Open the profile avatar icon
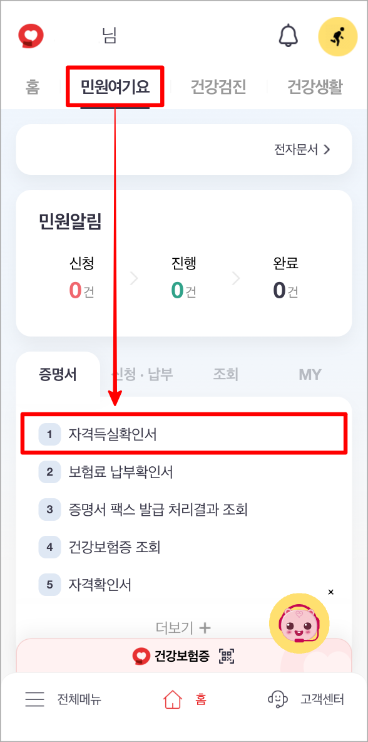 tap(337, 36)
